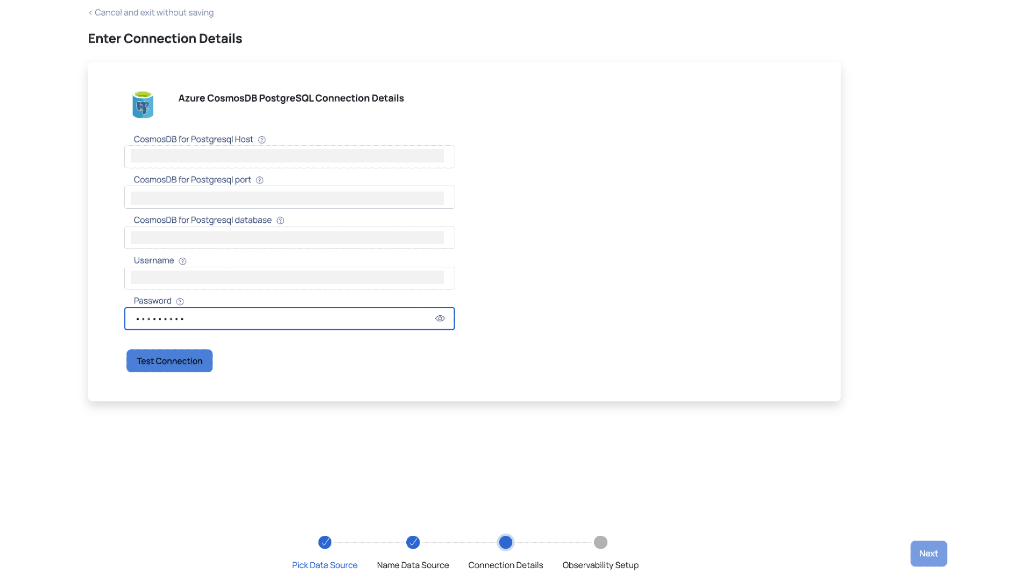Screen dimensions: 1033x581
Task: Click Test Connection button
Action: pyautogui.click(x=169, y=361)
